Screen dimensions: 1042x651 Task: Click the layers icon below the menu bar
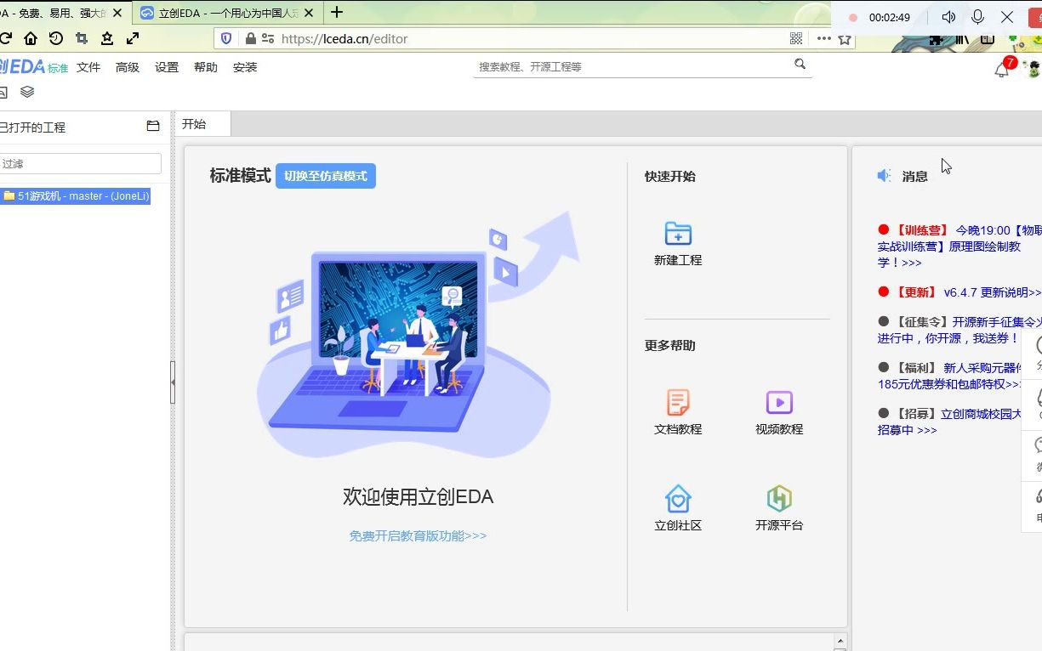(26, 92)
